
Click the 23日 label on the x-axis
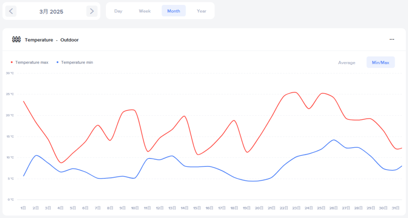click(x=296, y=208)
